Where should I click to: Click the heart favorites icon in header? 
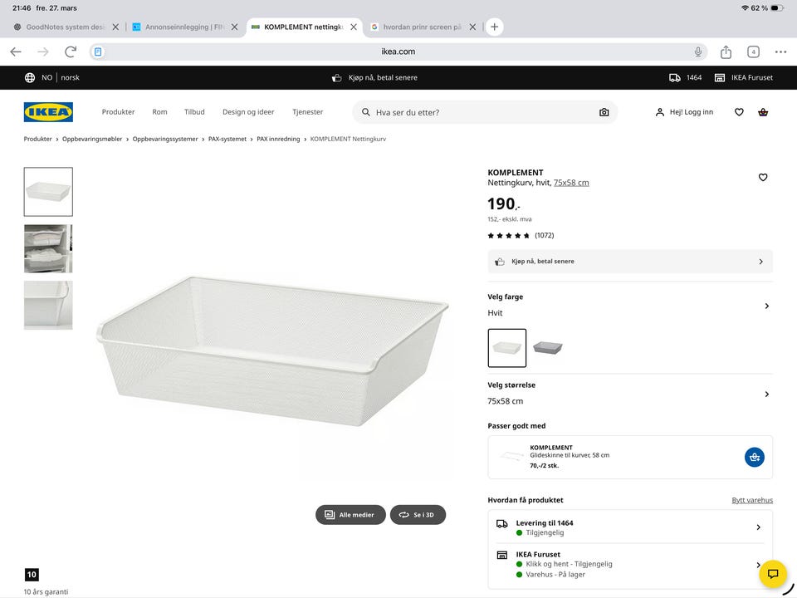pos(739,112)
